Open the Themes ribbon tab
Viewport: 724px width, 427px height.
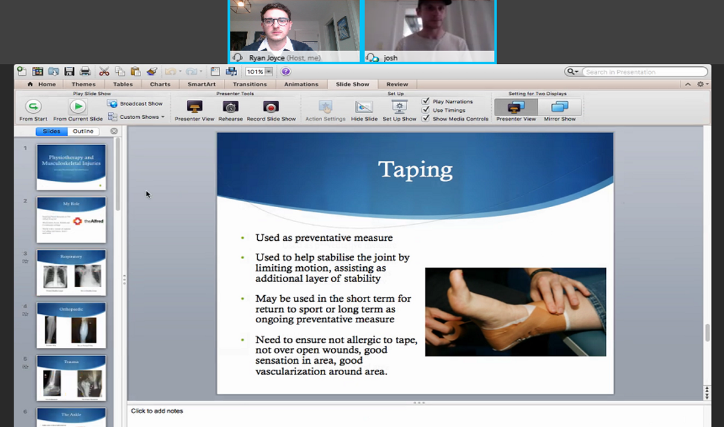83,84
